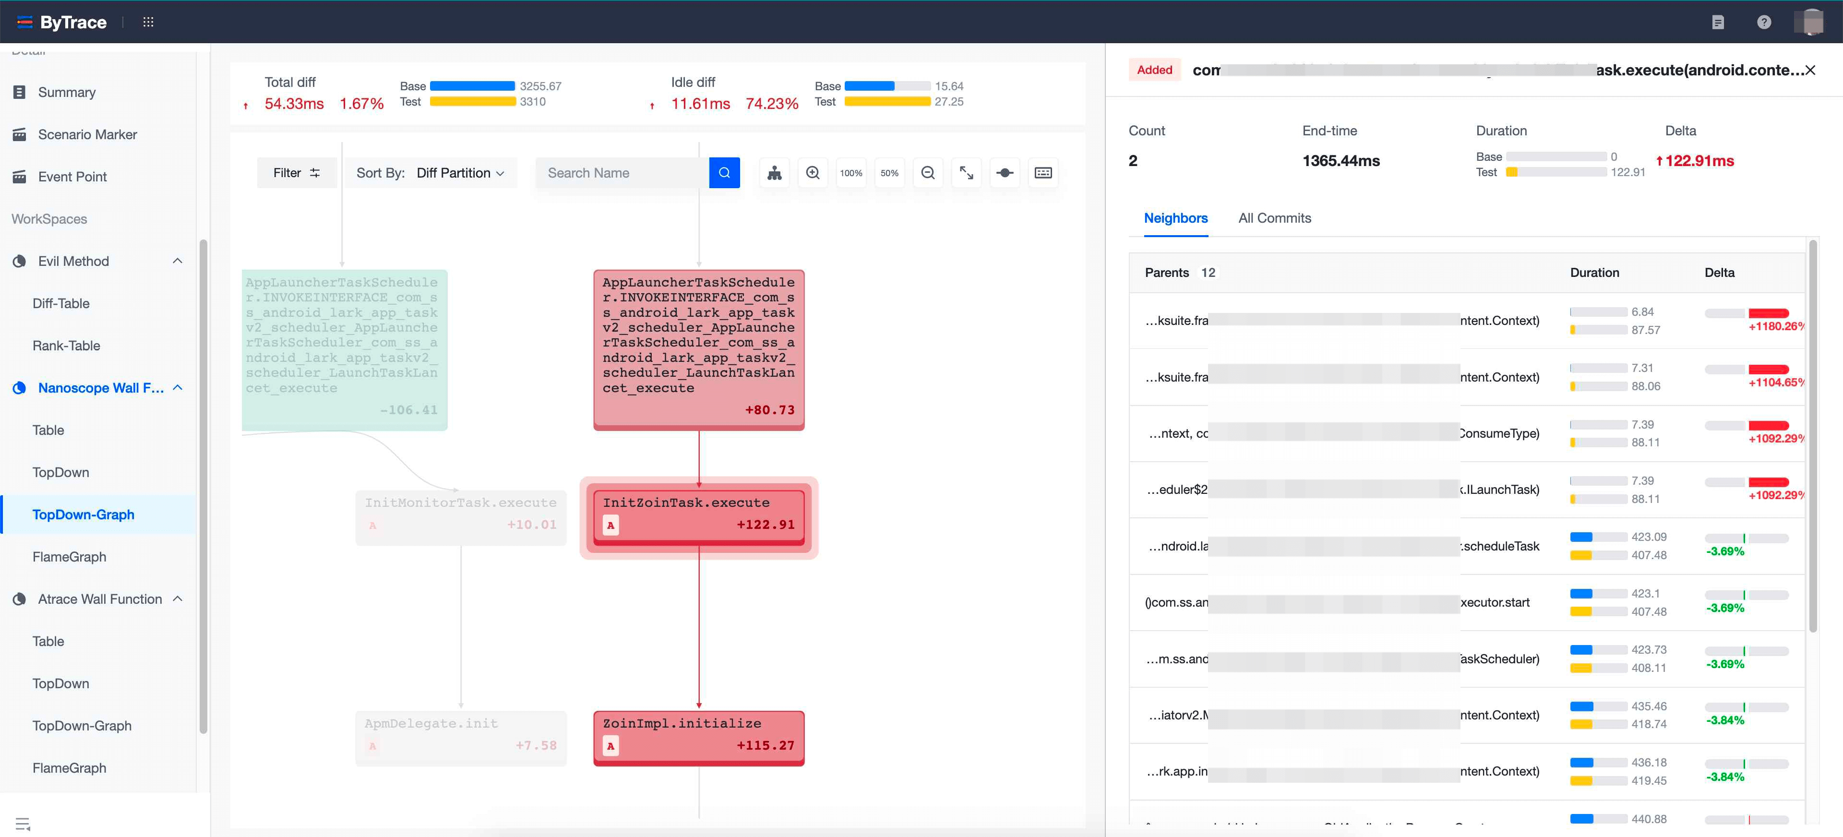Click the Scenario Marker icon
The height and width of the screenshot is (837, 1843).
coord(19,134)
